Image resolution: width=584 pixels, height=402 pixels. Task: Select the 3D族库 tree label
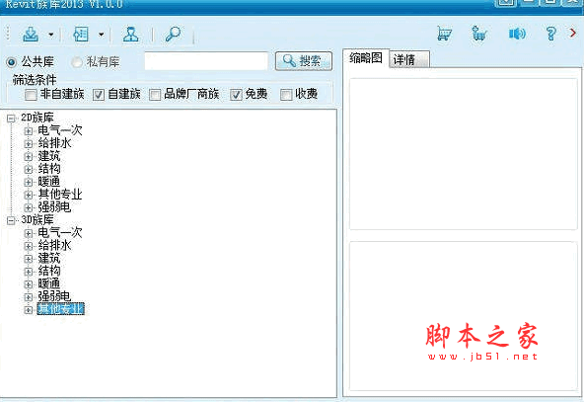(37, 220)
